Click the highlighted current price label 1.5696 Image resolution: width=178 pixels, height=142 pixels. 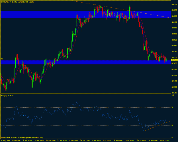(x=175, y=60)
